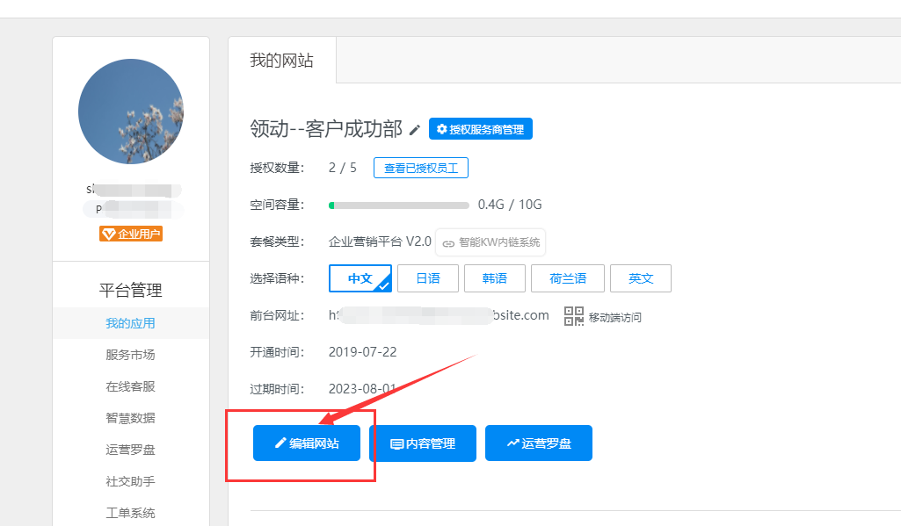The height and width of the screenshot is (526, 901).
Task: Open 内容管理 button
Action: click(423, 443)
